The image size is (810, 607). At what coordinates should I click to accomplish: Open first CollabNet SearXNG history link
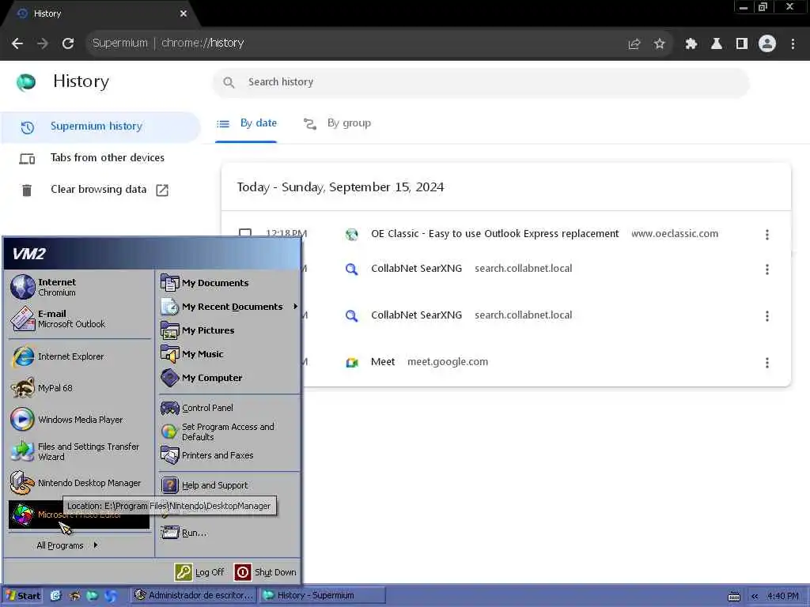point(416,269)
